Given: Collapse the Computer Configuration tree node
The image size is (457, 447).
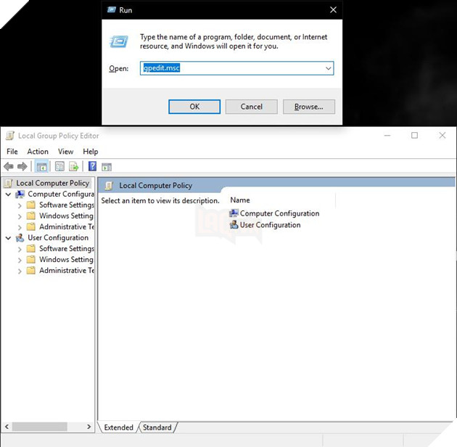Looking at the screenshot, I should 8,194.
